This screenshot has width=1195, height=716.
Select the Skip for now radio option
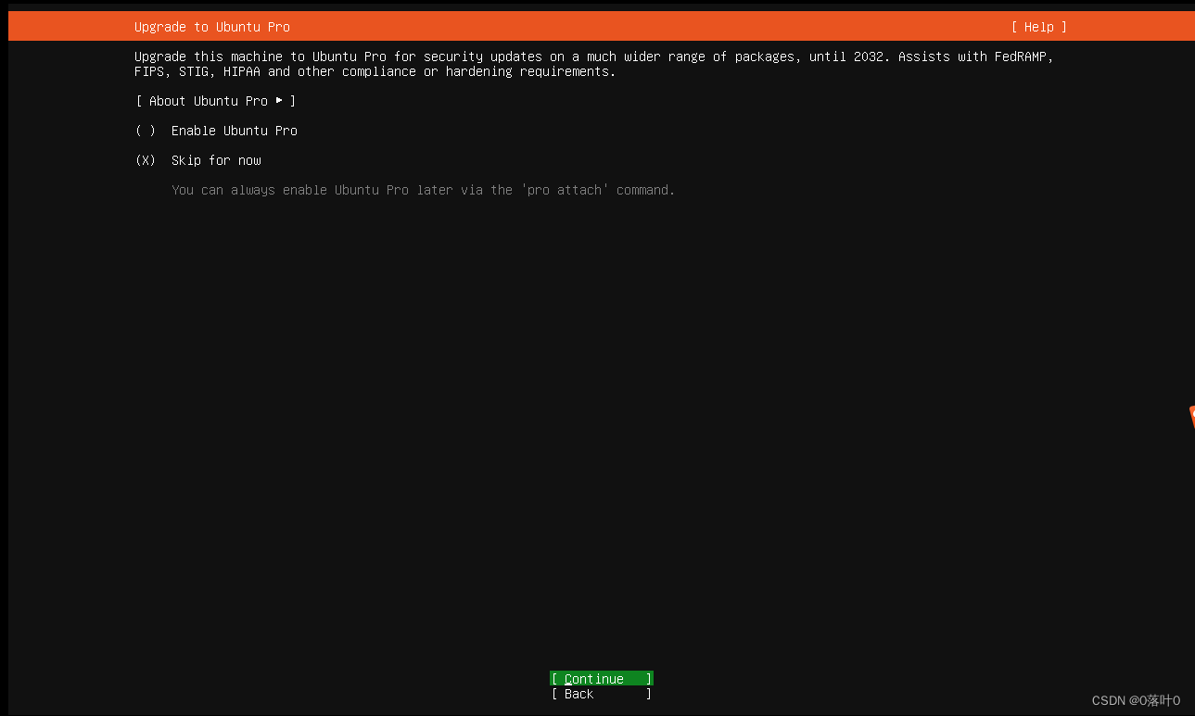[x=198, y=160]
